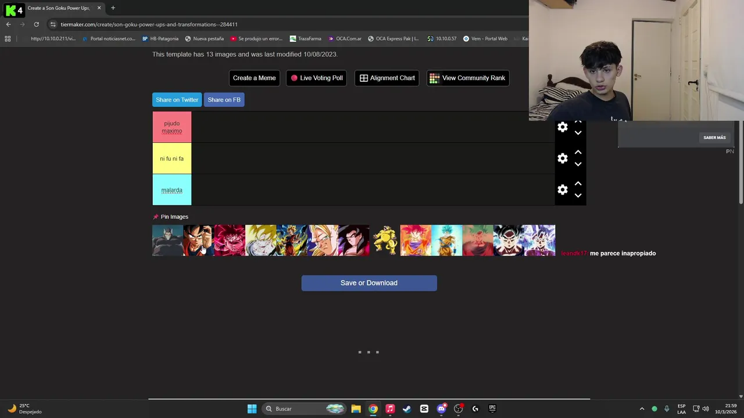
Task: Open Epic Games Launcher from the taskbar
Action: point(492,409)
